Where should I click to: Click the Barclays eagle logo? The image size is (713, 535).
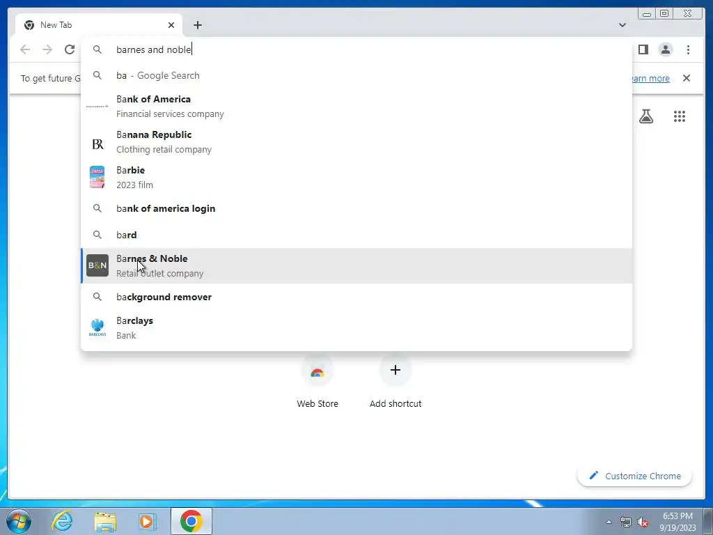[x=97, y=327]
